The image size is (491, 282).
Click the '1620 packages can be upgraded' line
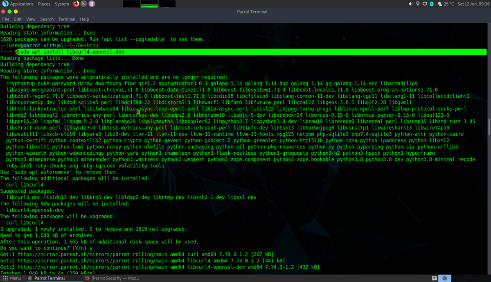102,39
